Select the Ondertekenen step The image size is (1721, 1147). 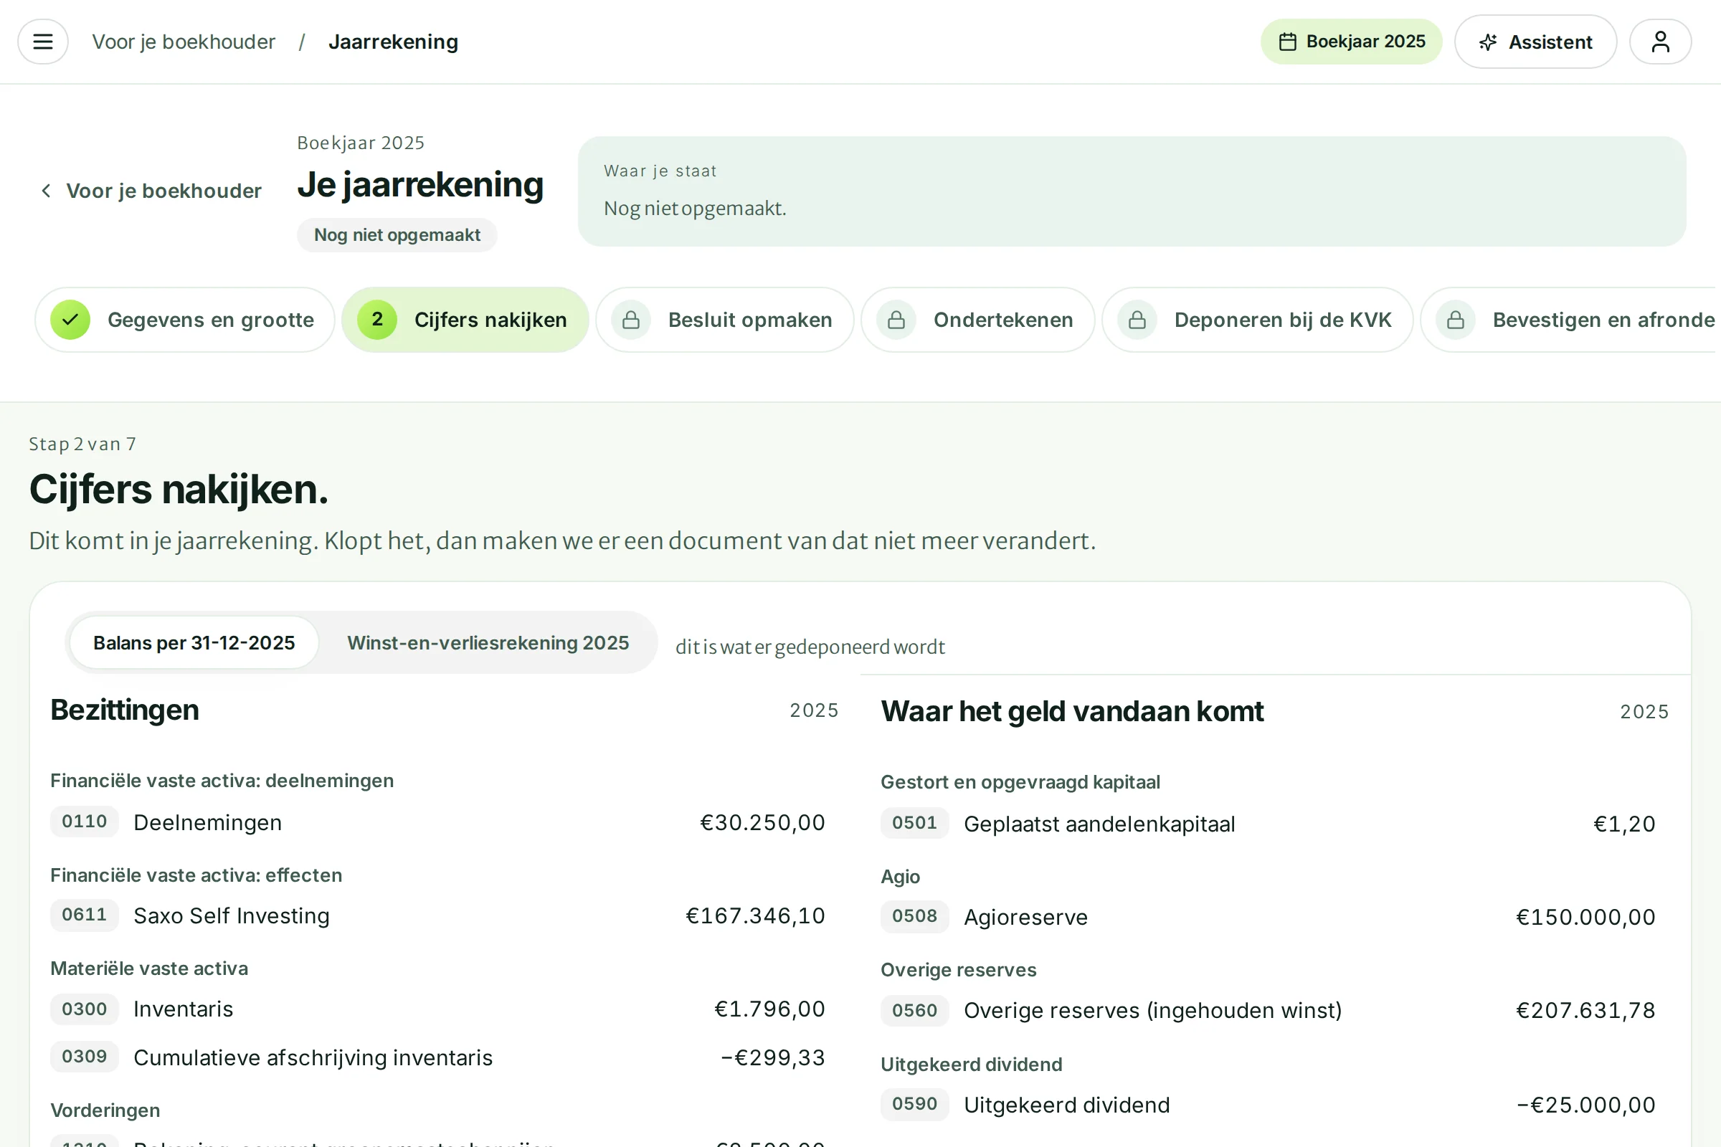pos(977,320)
